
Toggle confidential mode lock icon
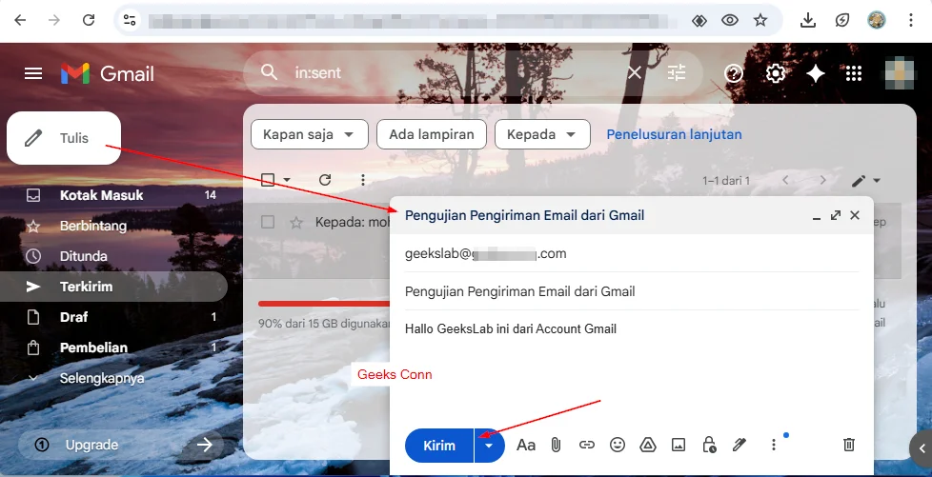point(708,445)
